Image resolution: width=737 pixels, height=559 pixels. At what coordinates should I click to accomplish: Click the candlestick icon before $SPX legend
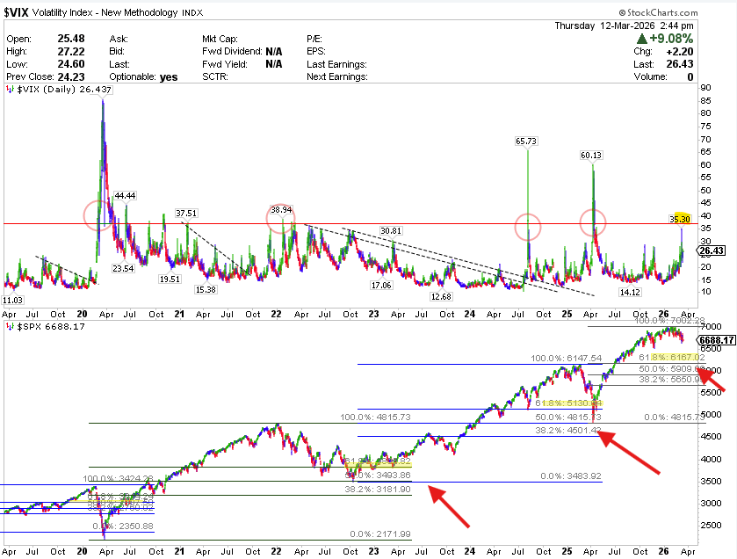coord(10,326)
